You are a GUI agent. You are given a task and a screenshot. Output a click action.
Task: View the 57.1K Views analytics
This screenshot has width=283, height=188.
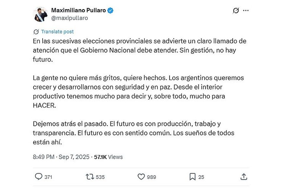coord(108,157)
